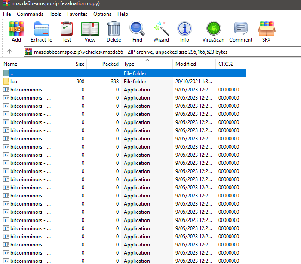Viewport: 301px width, 264px height.
Task: Click the parent folder ".." icon
Action: [6, 73]
